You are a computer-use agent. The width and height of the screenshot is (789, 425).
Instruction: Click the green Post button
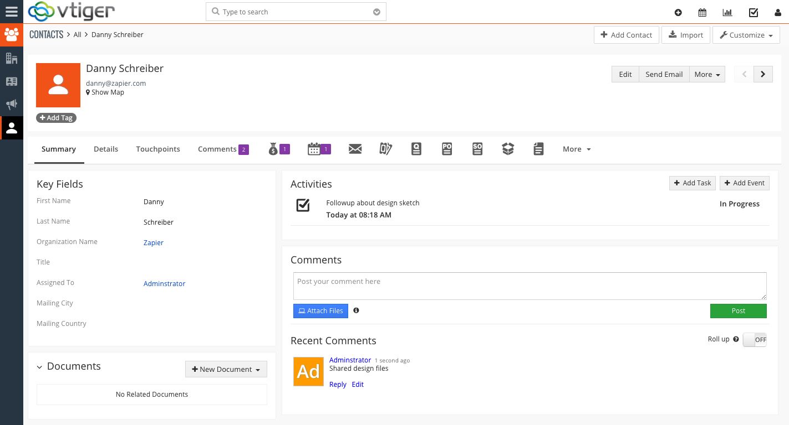tap(738, 311)
